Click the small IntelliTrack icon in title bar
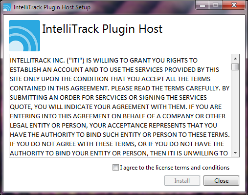Viewport: 248px width, 195px height. (7, 7)
